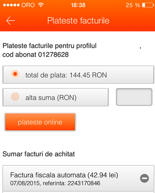Remove the Factura fiscala automata invoice via the minus icon

tap(144, 178)
